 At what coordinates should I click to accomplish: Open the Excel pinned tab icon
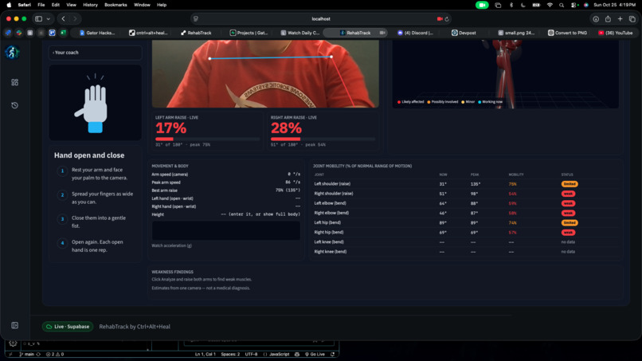pos(63,33)
